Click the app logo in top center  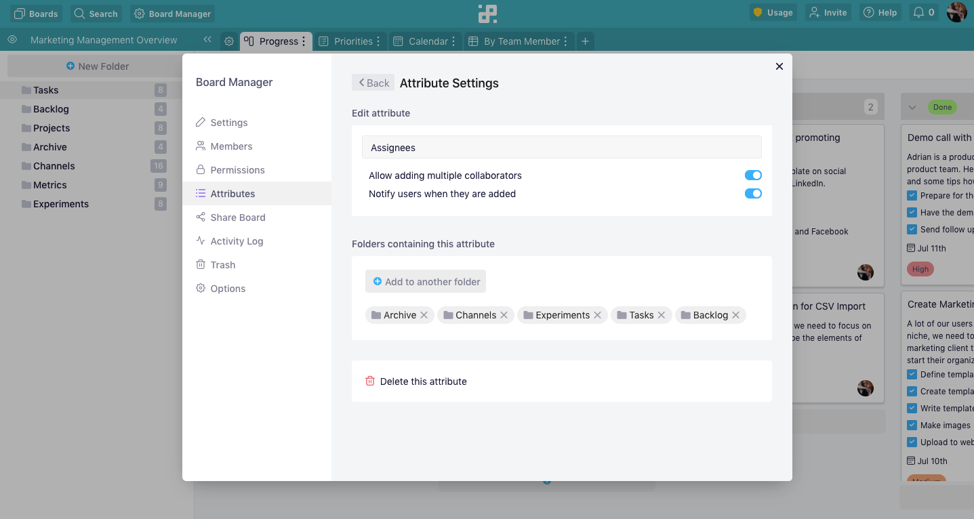point(487,13)
